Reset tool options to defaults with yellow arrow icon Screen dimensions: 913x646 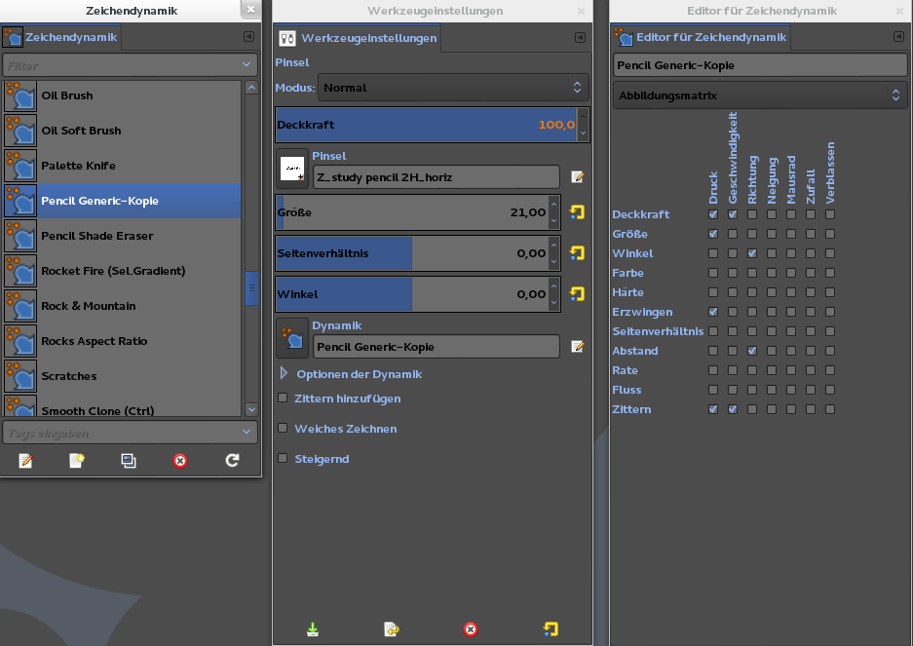click(551, 629)
